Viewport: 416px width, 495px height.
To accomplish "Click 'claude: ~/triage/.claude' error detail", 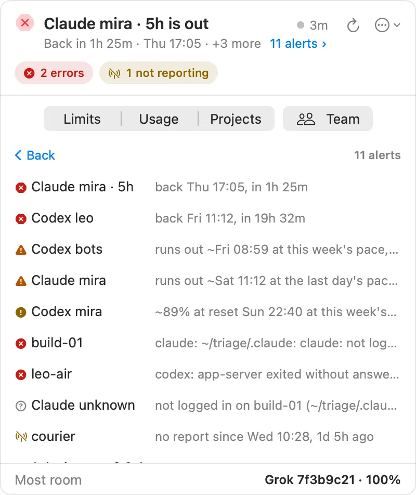I will coord(276,343).
